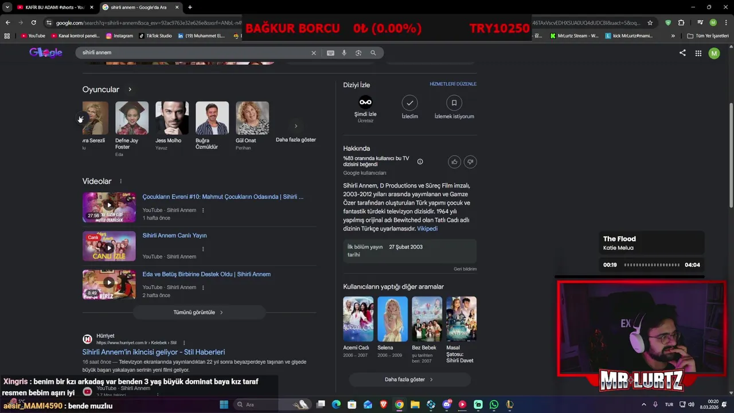
Task: Open Defne Joy Foster cast card
Action: coord(132,129)
